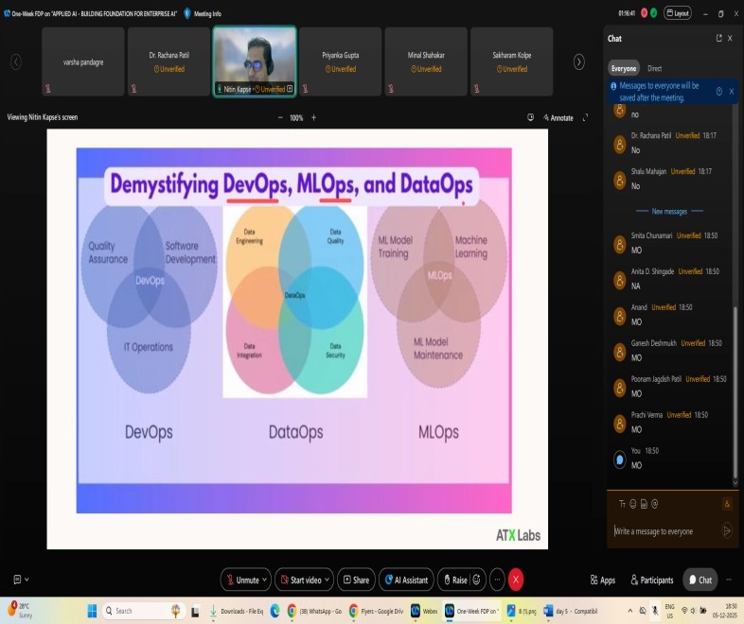Expand video options arrow beside Start video
The image size is (744, 624).
328,580
